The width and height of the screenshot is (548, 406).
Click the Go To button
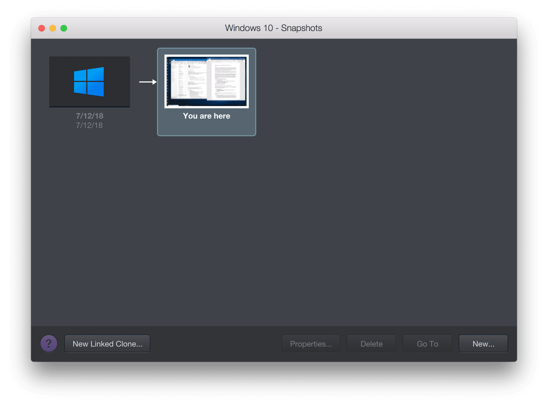point(427,344)
